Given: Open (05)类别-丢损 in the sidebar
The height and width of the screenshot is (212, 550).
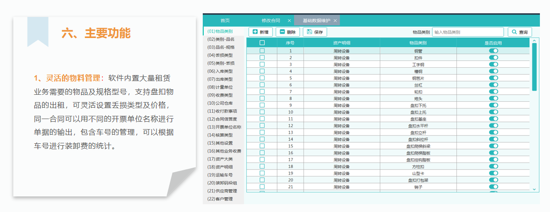Looking at the screenshot, I should [221, 63].
